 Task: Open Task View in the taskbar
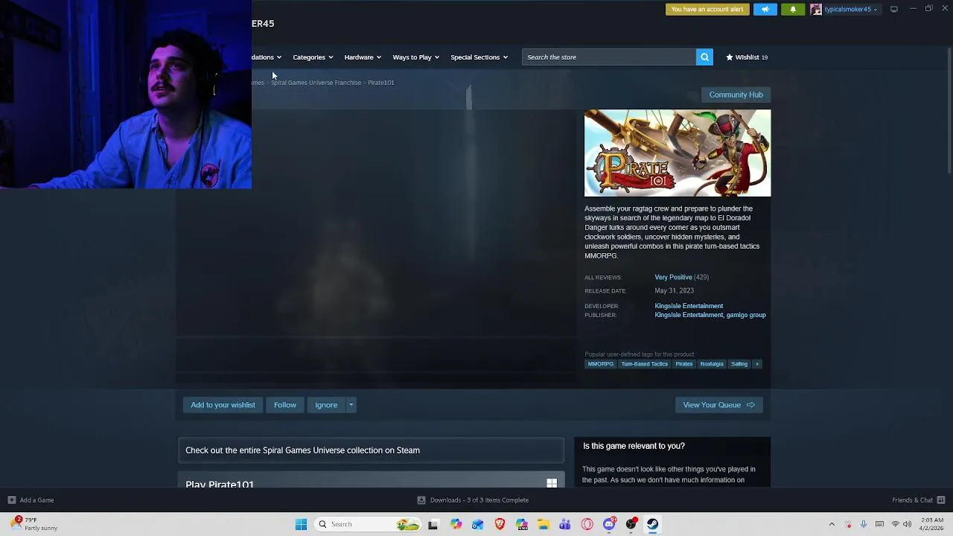click(433, 524)
